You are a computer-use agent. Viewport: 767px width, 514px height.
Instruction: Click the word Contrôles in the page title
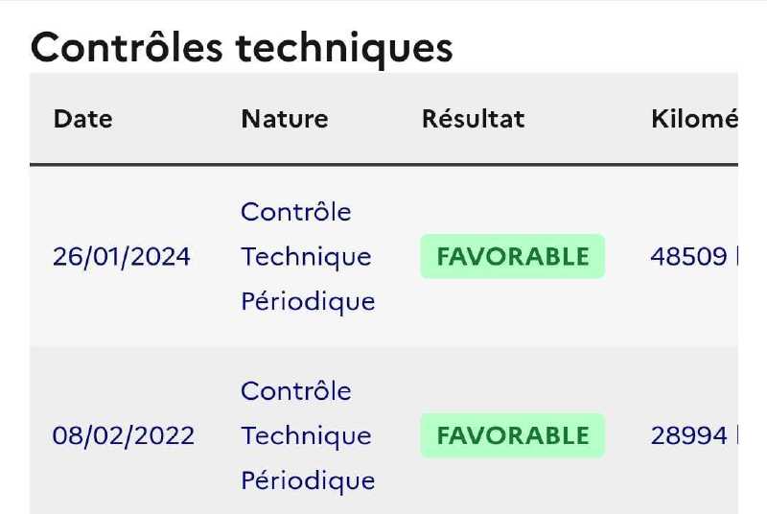point(127,47)
